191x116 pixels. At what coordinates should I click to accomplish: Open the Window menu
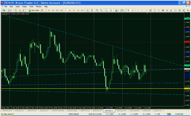pyautogui.click(x=39, y=6)
